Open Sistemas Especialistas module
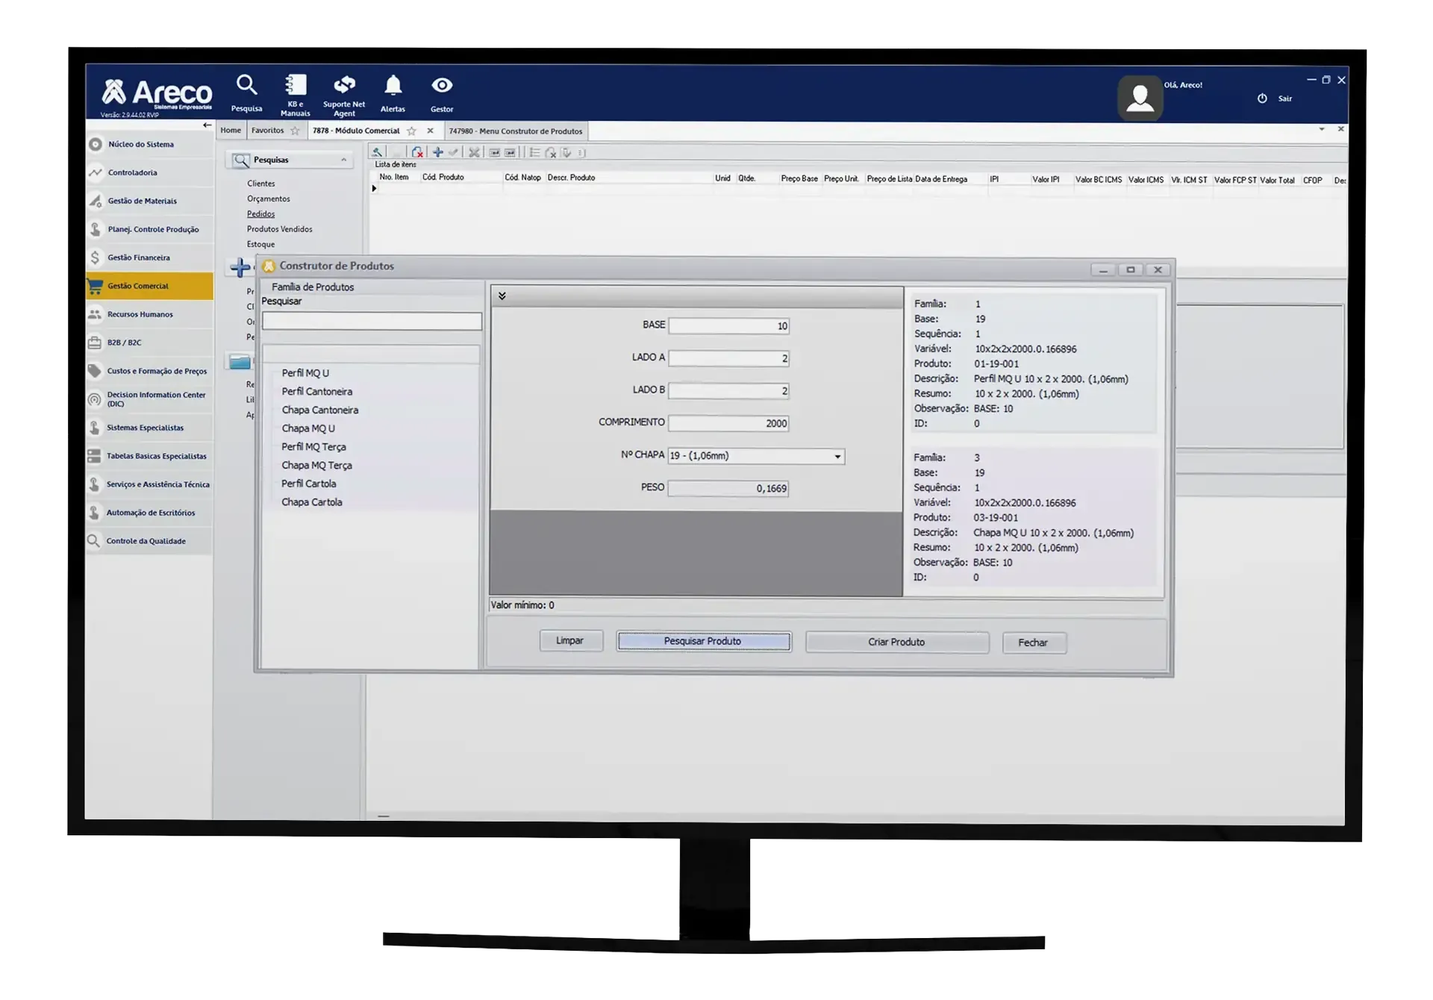 coord(149,428)
